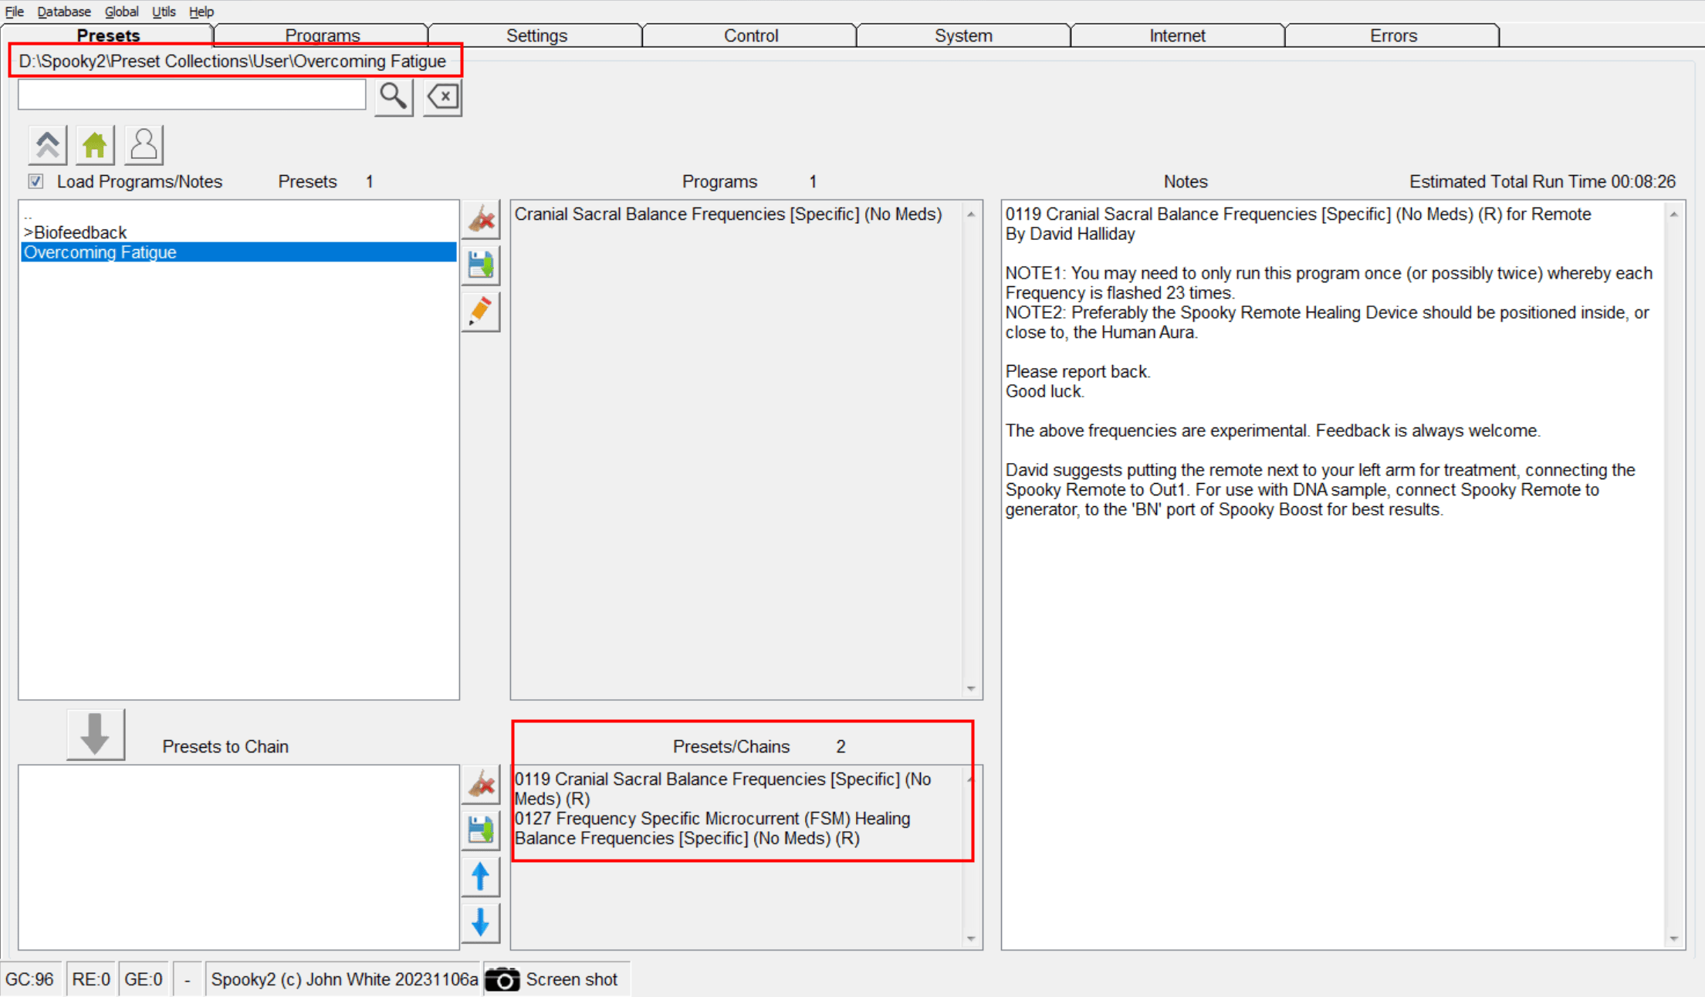Switch to the Settings tab
Image resolution: width=1705 pixels, height=997 pixels.
click(x=536, y=35)
